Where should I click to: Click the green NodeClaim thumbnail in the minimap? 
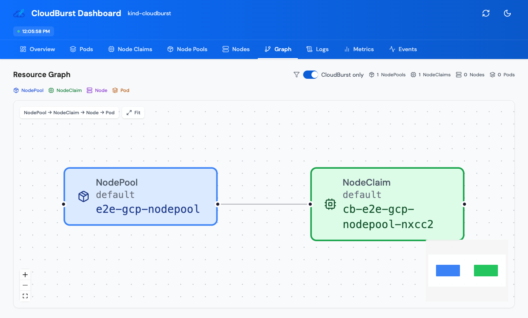[x=486, y=270]
